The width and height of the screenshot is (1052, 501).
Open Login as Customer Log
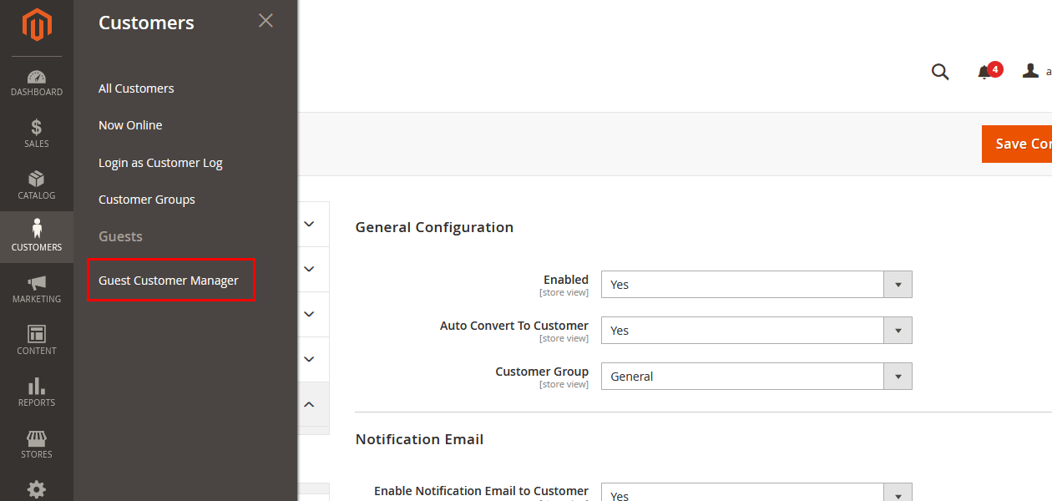point(160,163)
